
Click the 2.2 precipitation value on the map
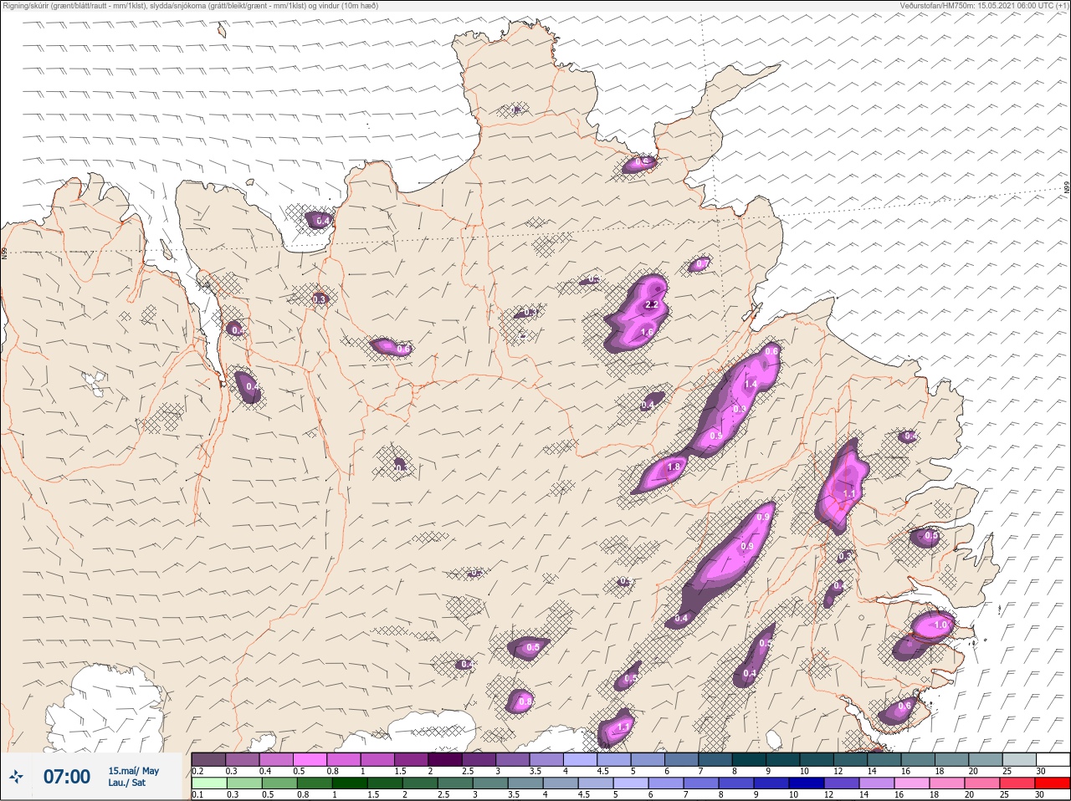point(653,305)
